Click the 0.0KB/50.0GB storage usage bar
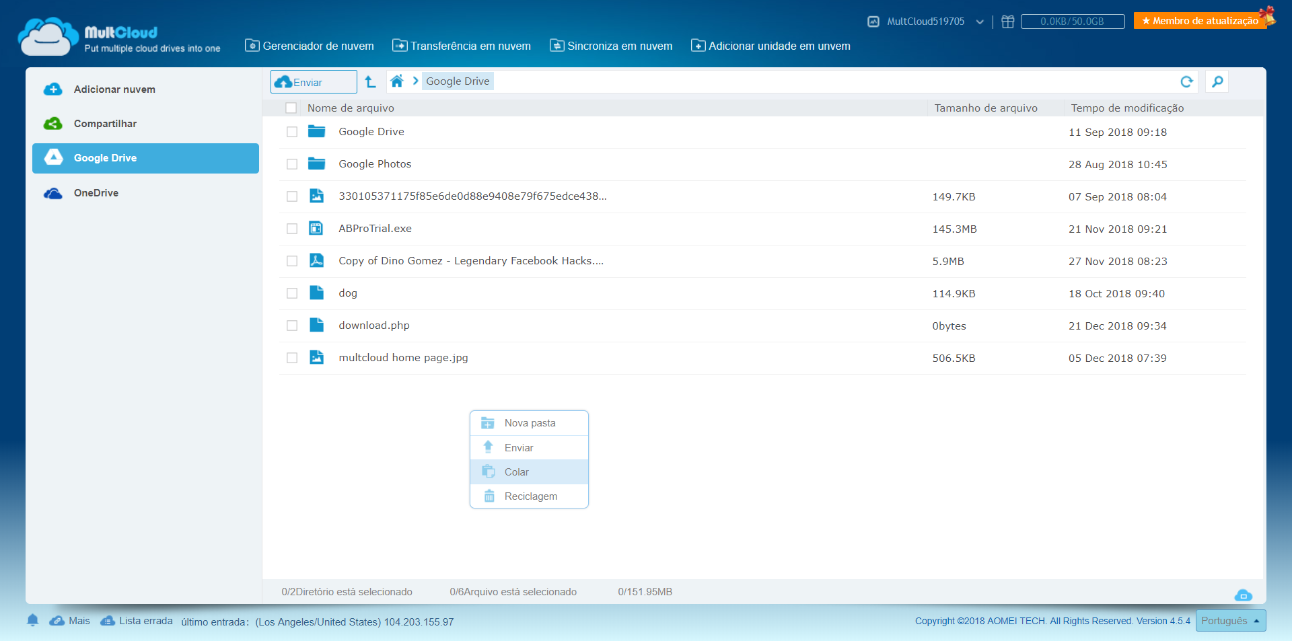Screen dimensions: 1292x641 tap(1073, 22)
